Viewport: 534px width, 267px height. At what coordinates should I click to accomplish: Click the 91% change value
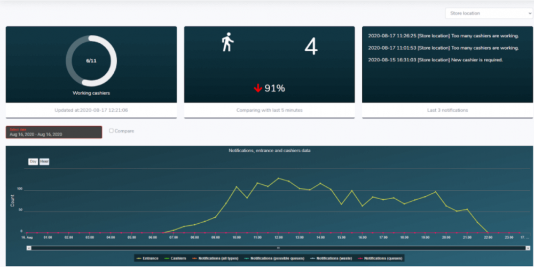point(274,89)
